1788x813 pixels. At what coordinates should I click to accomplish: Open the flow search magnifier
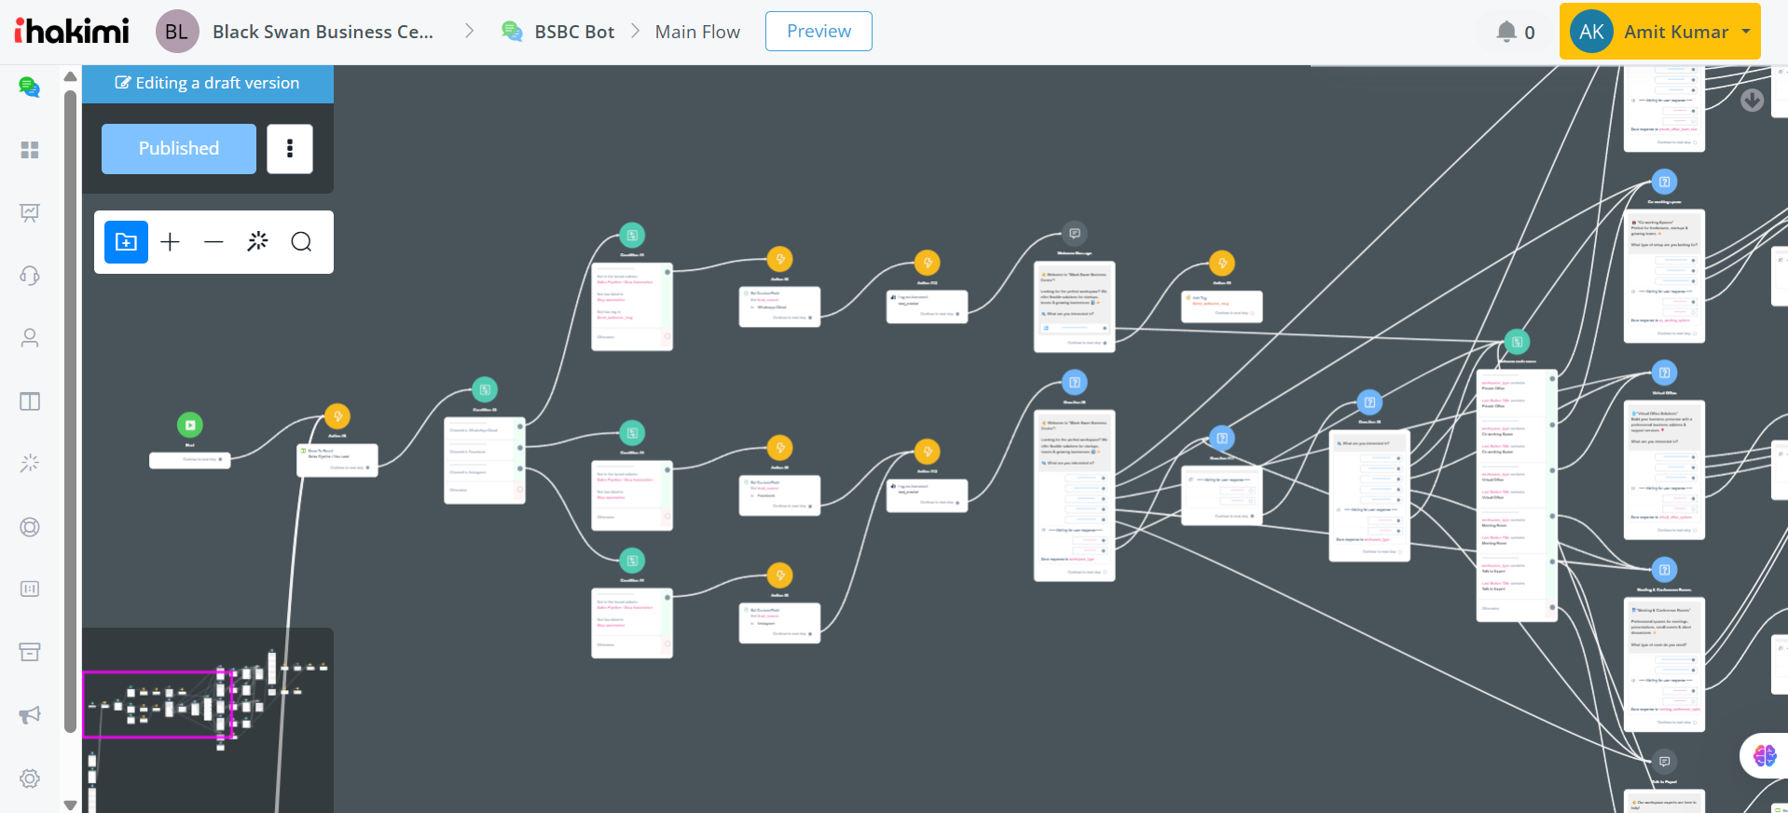(301, 242)
